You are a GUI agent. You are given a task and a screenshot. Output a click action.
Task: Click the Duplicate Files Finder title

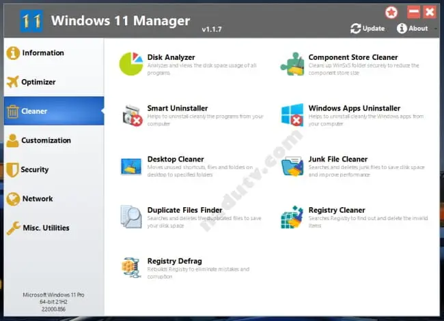pyautogui.click(x=185, y=210)
